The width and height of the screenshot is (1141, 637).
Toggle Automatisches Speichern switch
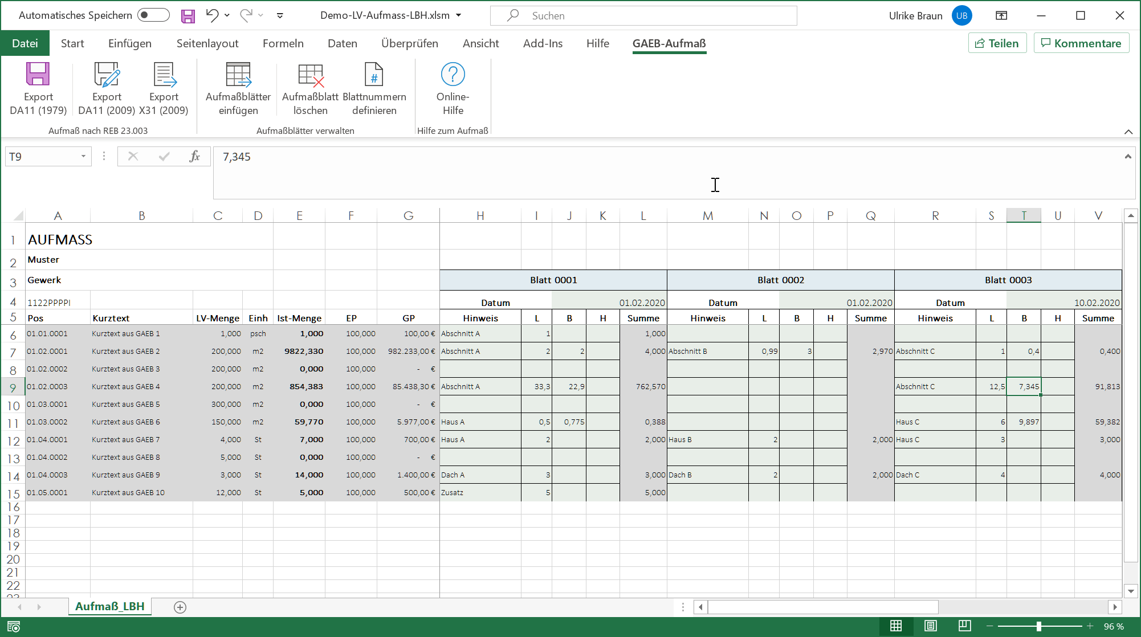pos(153,15)
